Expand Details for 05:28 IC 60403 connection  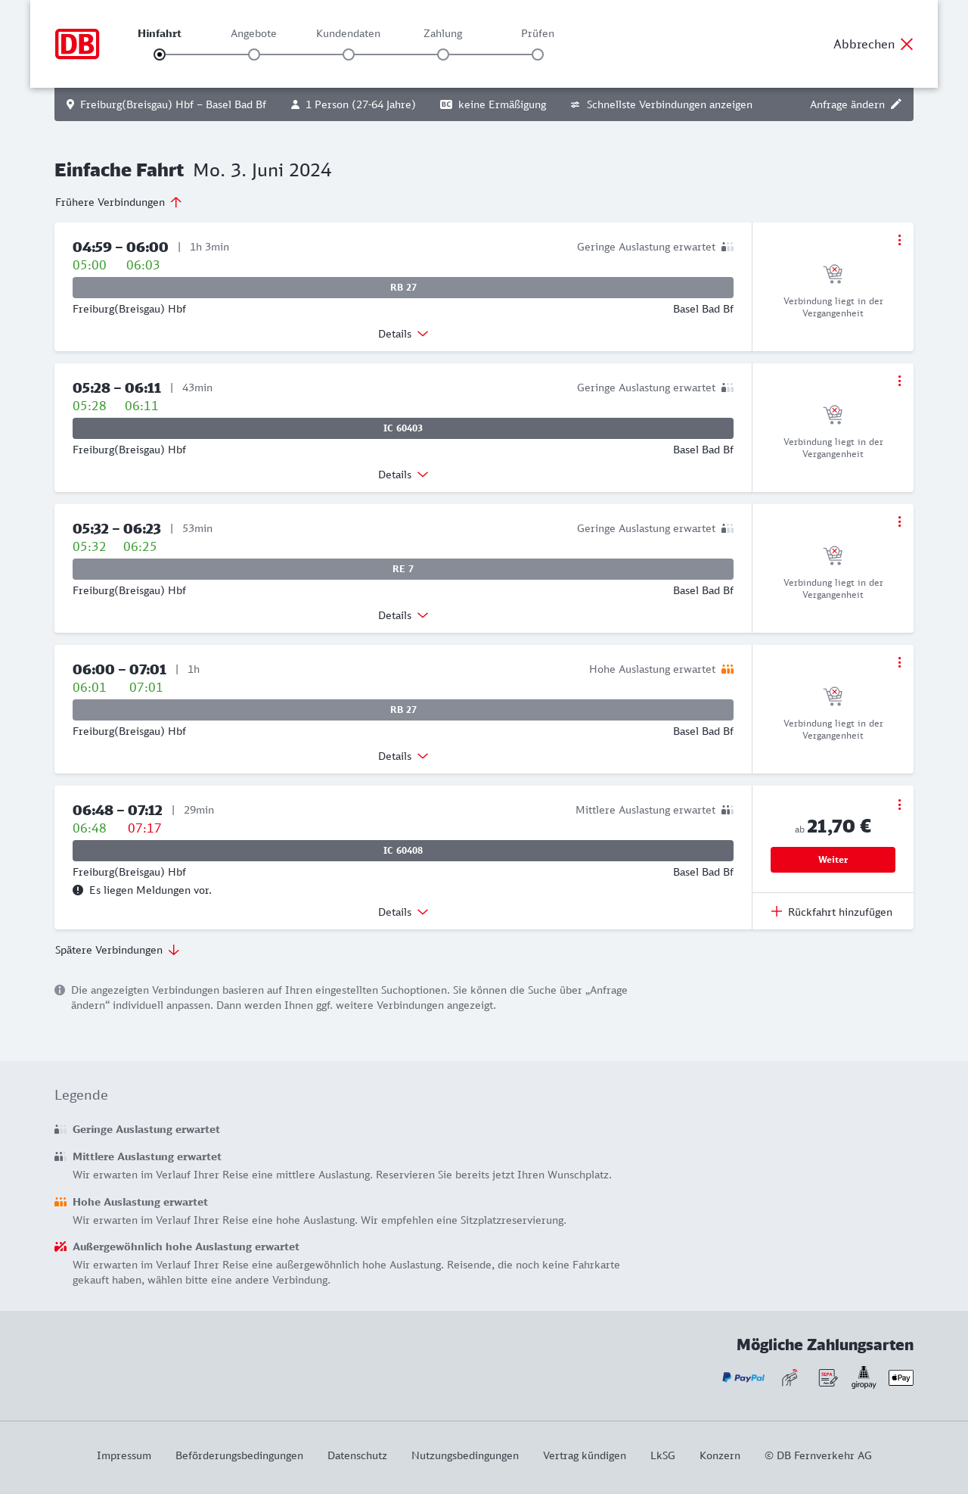pyautogui.click(x=403, y=475)
